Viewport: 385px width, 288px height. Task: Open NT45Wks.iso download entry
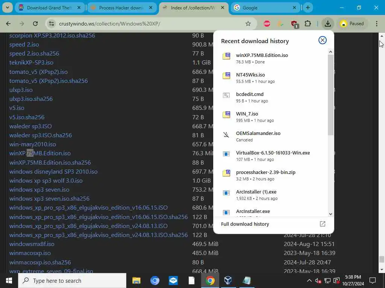(271, 78)
